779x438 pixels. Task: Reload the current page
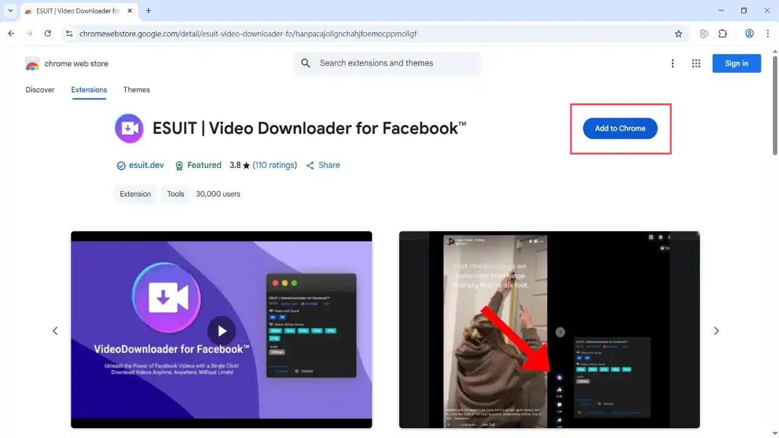pyautogui.click(x=47, y=34)
